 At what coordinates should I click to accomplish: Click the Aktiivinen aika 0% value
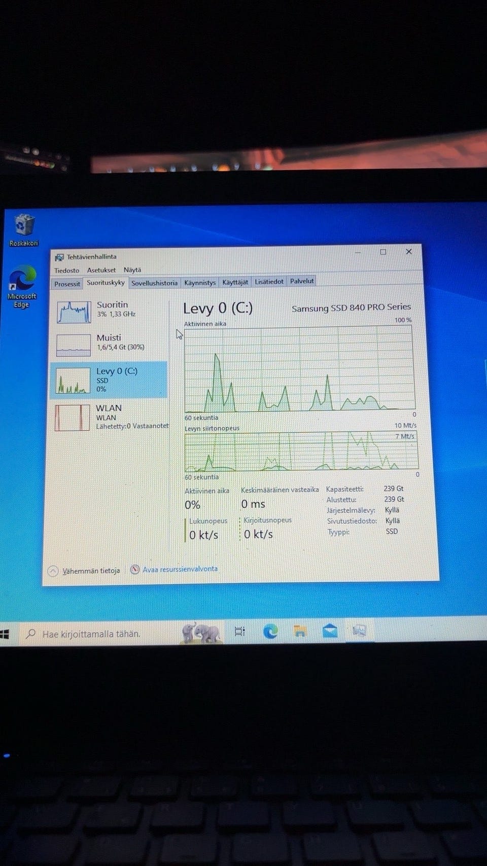pos(192,505)
